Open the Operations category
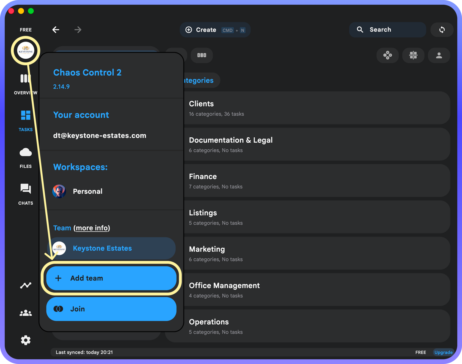Viewport: 462px width, 364px height. coord(317,326)
